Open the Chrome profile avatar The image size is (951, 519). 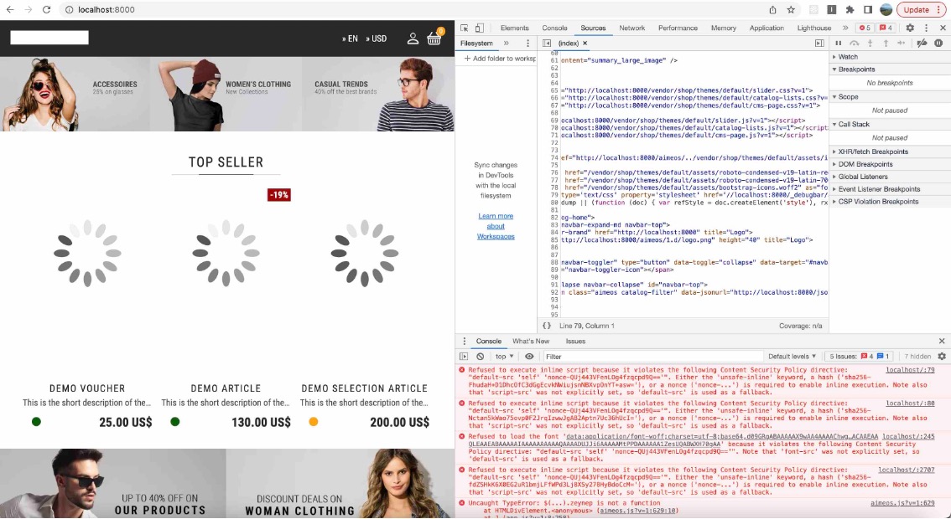click(886, 10)
